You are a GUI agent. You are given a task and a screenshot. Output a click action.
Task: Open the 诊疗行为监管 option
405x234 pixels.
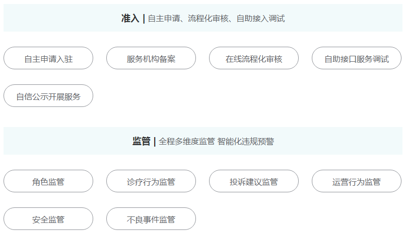[151, 181]
